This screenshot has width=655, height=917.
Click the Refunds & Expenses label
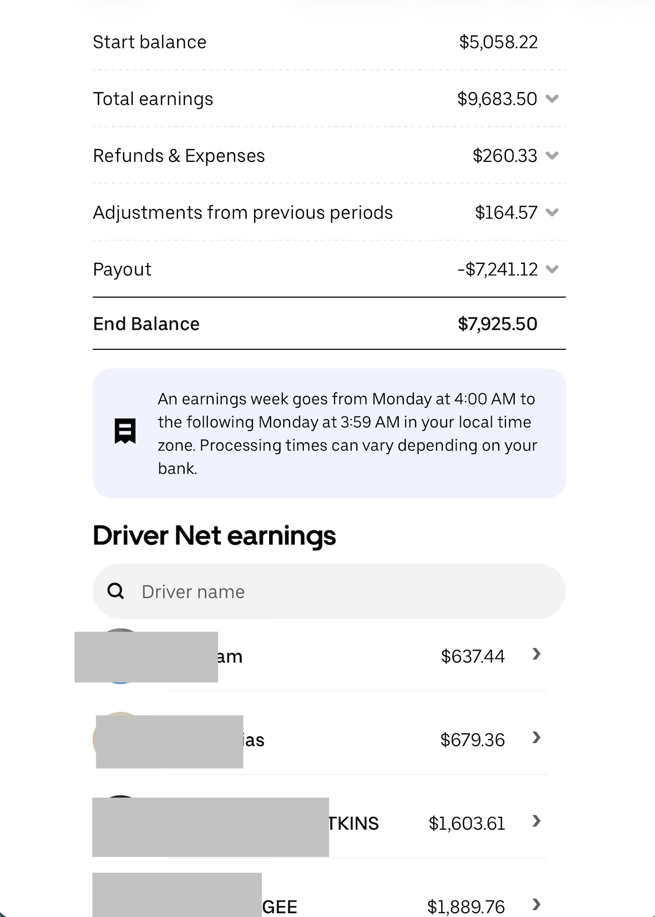[x=179, y=156]
